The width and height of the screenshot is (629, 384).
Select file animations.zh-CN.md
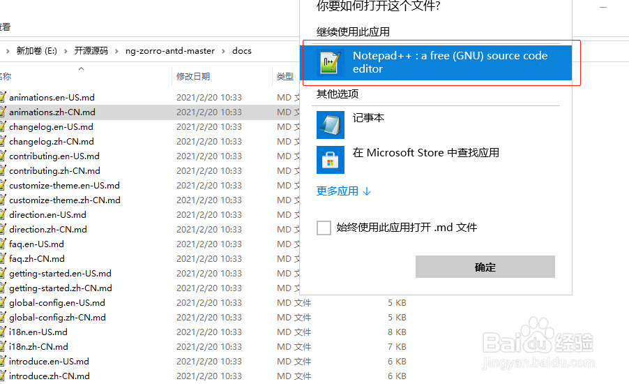(52, 112)
